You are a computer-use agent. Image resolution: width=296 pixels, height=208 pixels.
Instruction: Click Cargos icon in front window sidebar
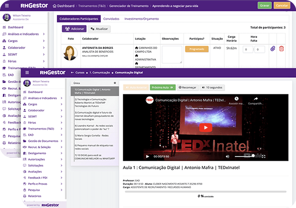(25, 104)
